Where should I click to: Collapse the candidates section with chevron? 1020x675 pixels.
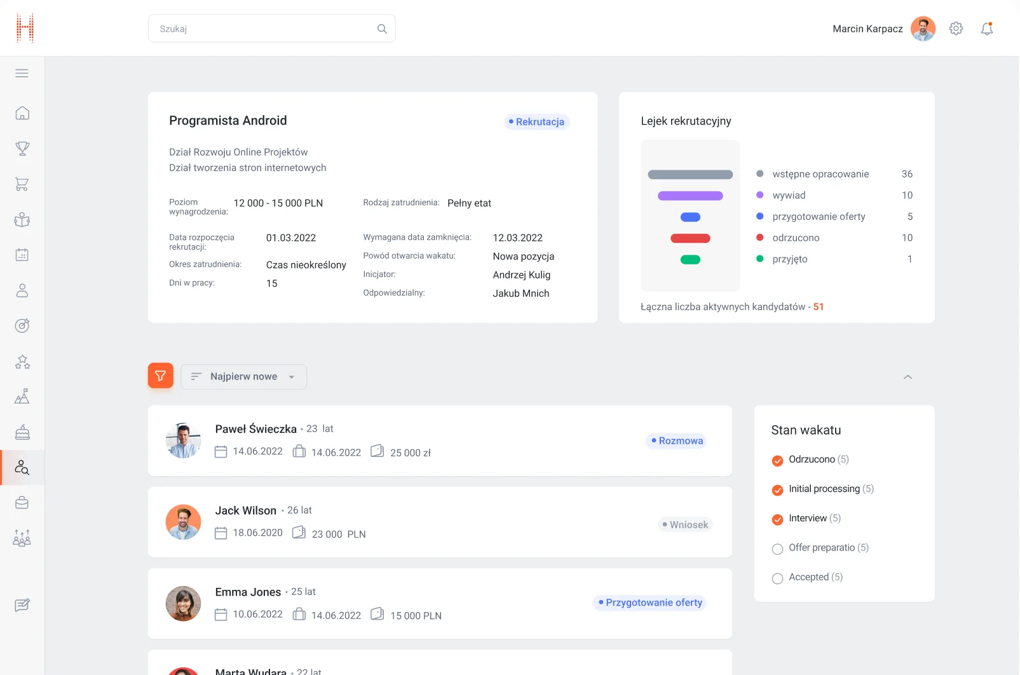click(908, 377)
